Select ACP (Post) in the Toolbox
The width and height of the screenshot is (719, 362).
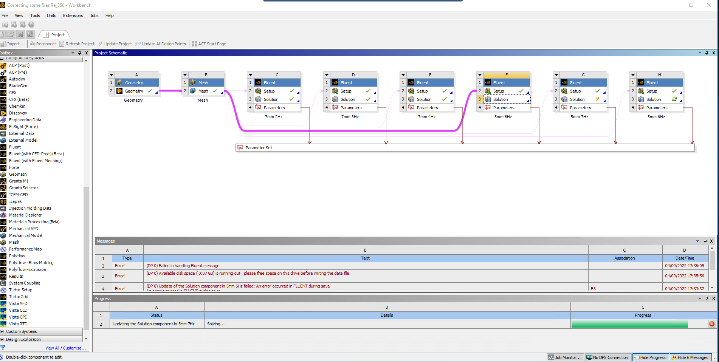pos(19,65)
